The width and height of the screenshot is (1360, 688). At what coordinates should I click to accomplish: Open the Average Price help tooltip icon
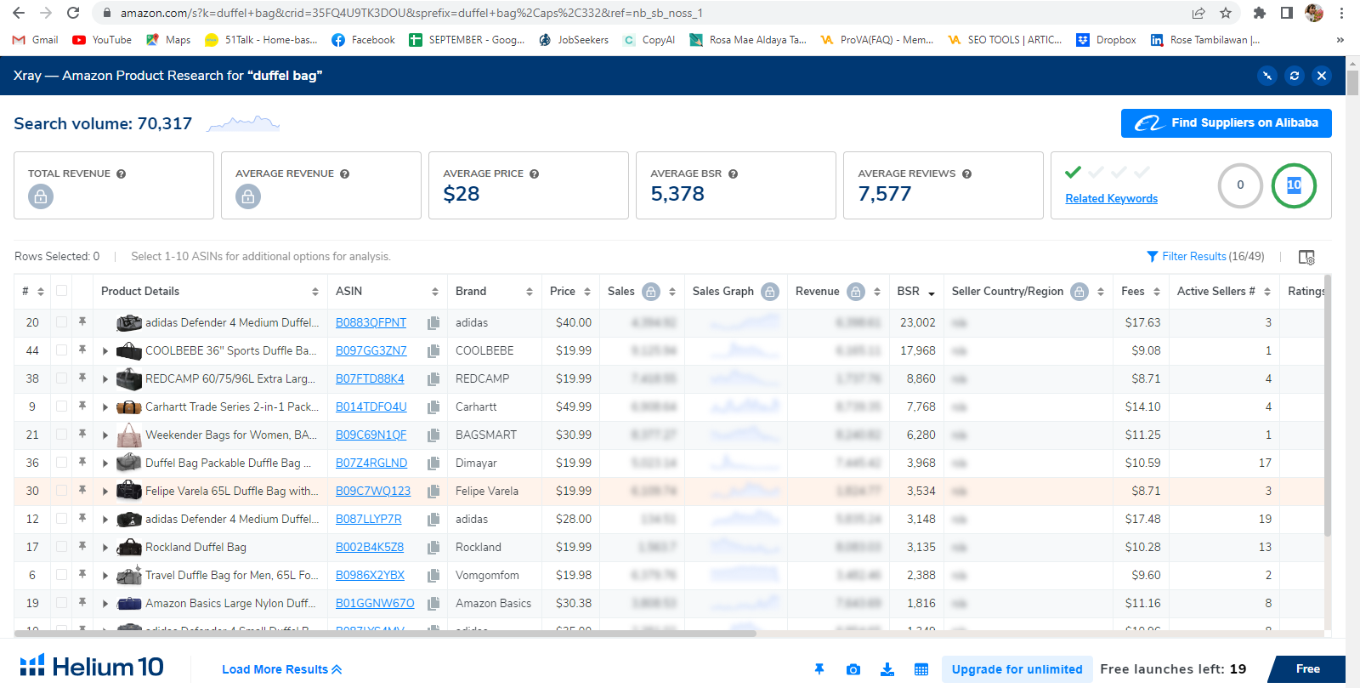(535, 173)
